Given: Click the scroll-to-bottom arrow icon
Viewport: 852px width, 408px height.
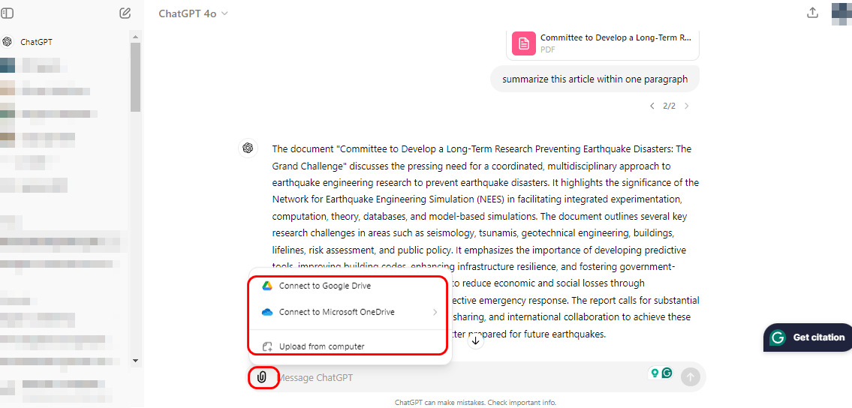Looking at the screenshot, I should click(476, 340).
